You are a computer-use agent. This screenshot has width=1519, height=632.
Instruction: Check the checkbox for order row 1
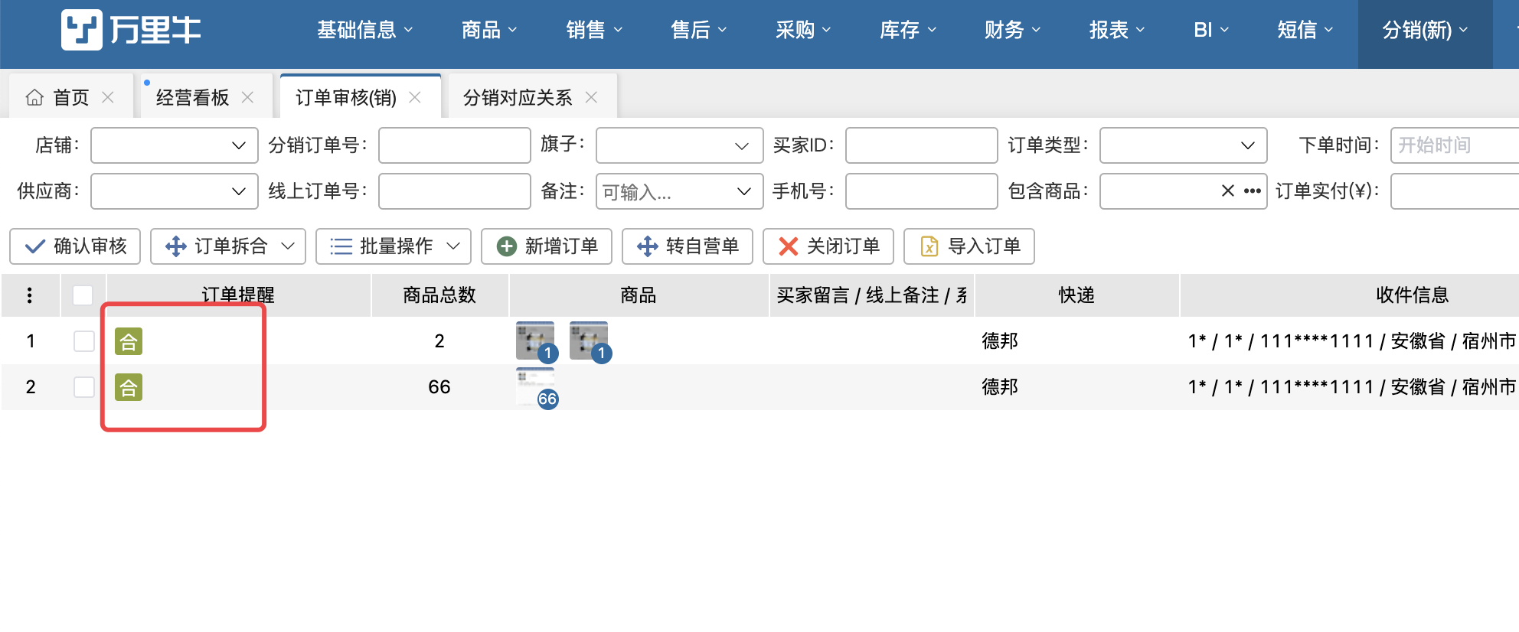click(x=84, y=341)
